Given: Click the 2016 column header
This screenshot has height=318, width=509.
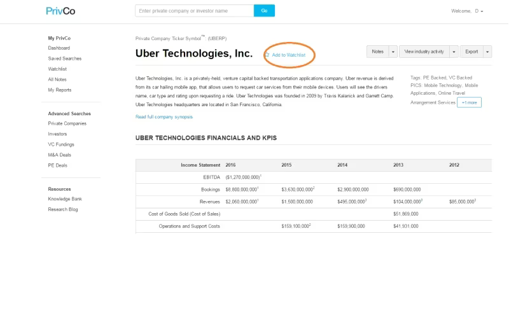Looking at the screenshot, I should [230, 165].
